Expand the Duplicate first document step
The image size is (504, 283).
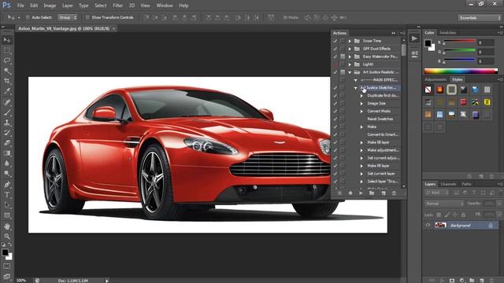[x=361, y=96]
